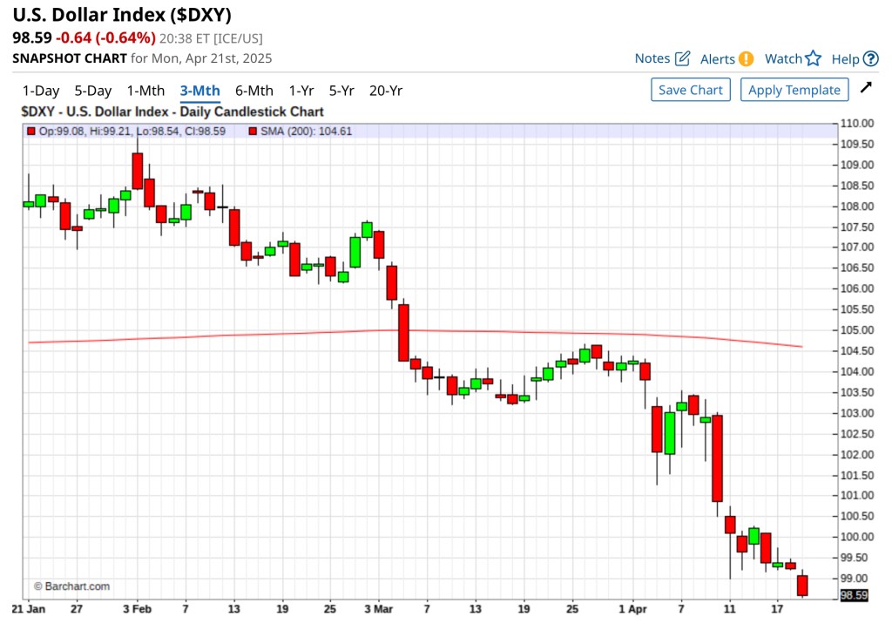Switch to the 1-Day timeframe
The image size is (892, 644).
tap(41, 91)
